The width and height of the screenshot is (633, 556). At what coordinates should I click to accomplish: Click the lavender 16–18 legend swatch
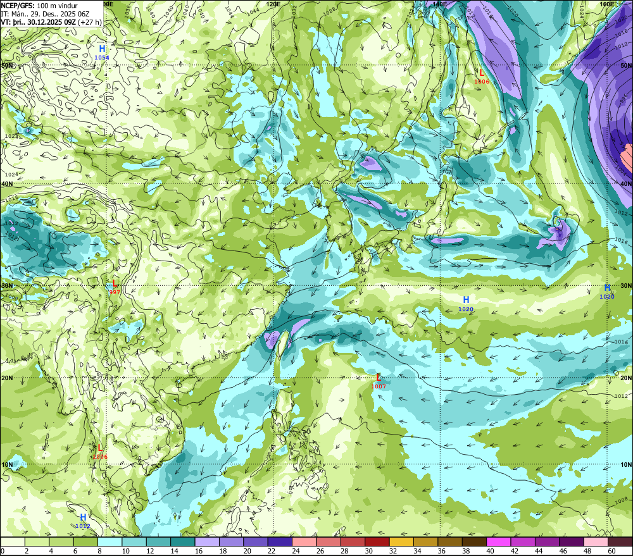click(207, 541)
